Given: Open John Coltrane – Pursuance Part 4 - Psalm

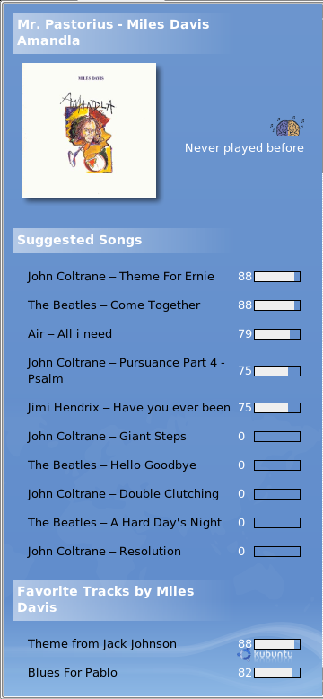Looking at the screenshot, I should click(126, 371).
